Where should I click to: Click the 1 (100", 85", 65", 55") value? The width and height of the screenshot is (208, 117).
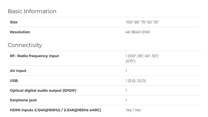tap(142, 56)
